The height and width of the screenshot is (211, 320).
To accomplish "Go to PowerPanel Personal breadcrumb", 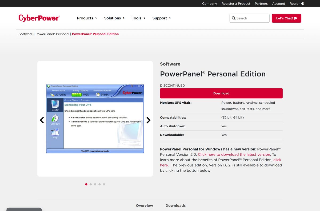I will click(52, 34).
